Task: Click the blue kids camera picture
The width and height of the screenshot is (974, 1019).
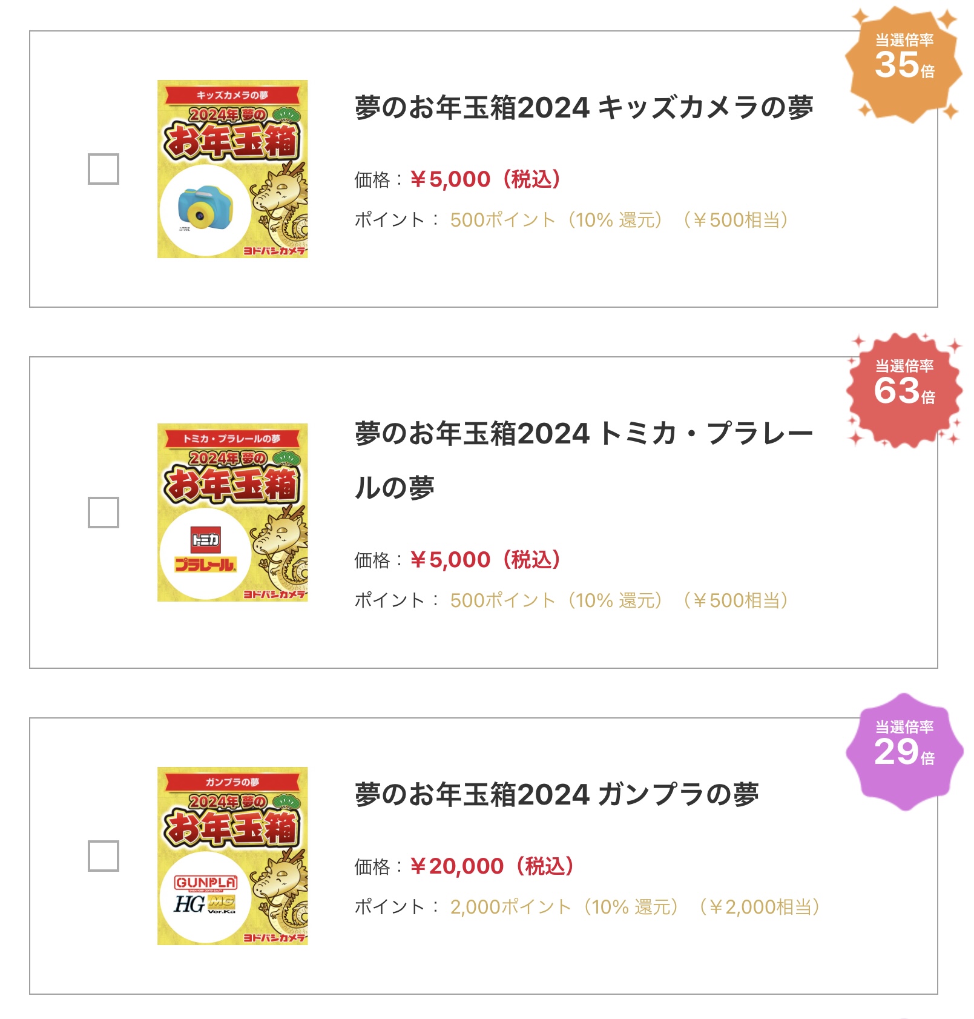Action: pos(205,207)
